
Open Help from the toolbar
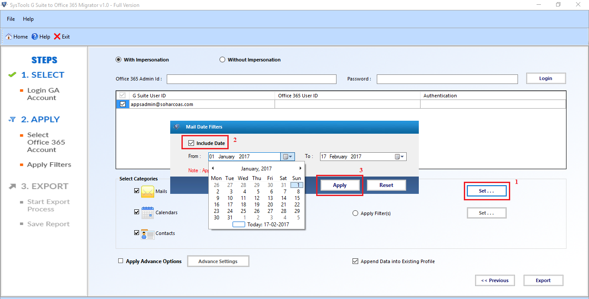point(40,37)
